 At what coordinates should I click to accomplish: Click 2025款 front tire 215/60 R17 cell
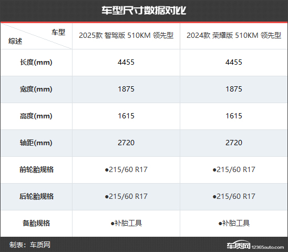pyautogui.click(x=126, y=169)
